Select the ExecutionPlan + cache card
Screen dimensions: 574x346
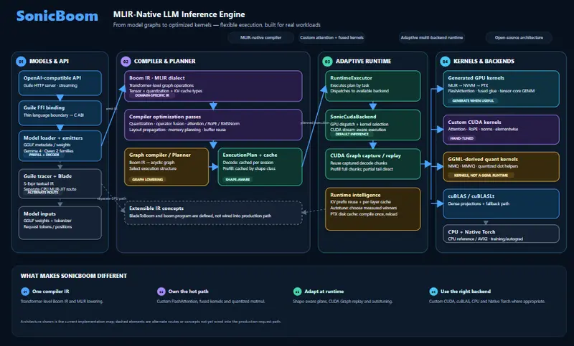260,167
